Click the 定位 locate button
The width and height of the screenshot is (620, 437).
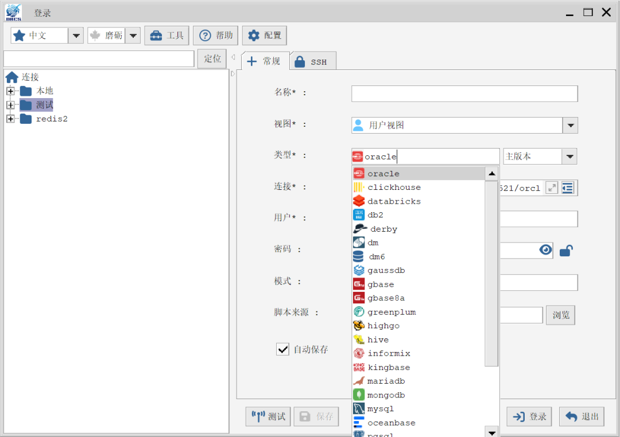[212, 59]
